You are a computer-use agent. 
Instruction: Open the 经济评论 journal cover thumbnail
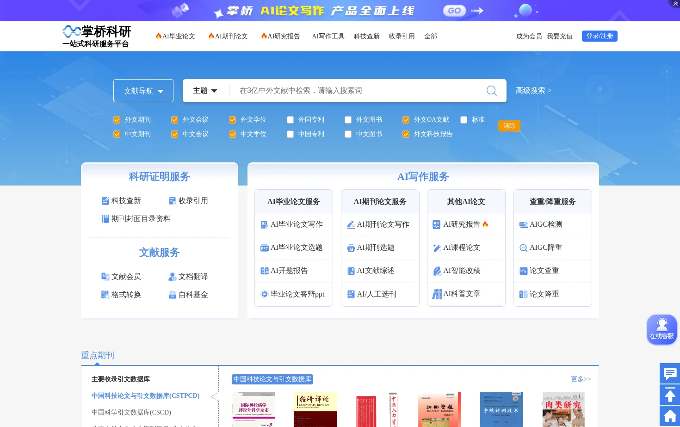(315, 409)
